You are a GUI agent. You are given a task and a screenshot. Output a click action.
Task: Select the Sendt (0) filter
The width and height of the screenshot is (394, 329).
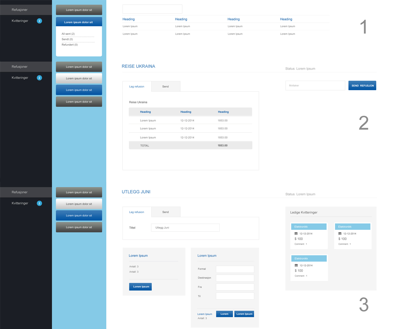click(67, 39)
